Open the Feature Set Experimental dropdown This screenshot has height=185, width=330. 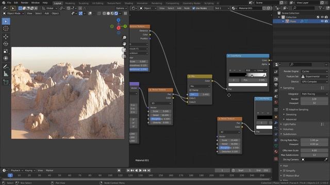pos(315,77)
